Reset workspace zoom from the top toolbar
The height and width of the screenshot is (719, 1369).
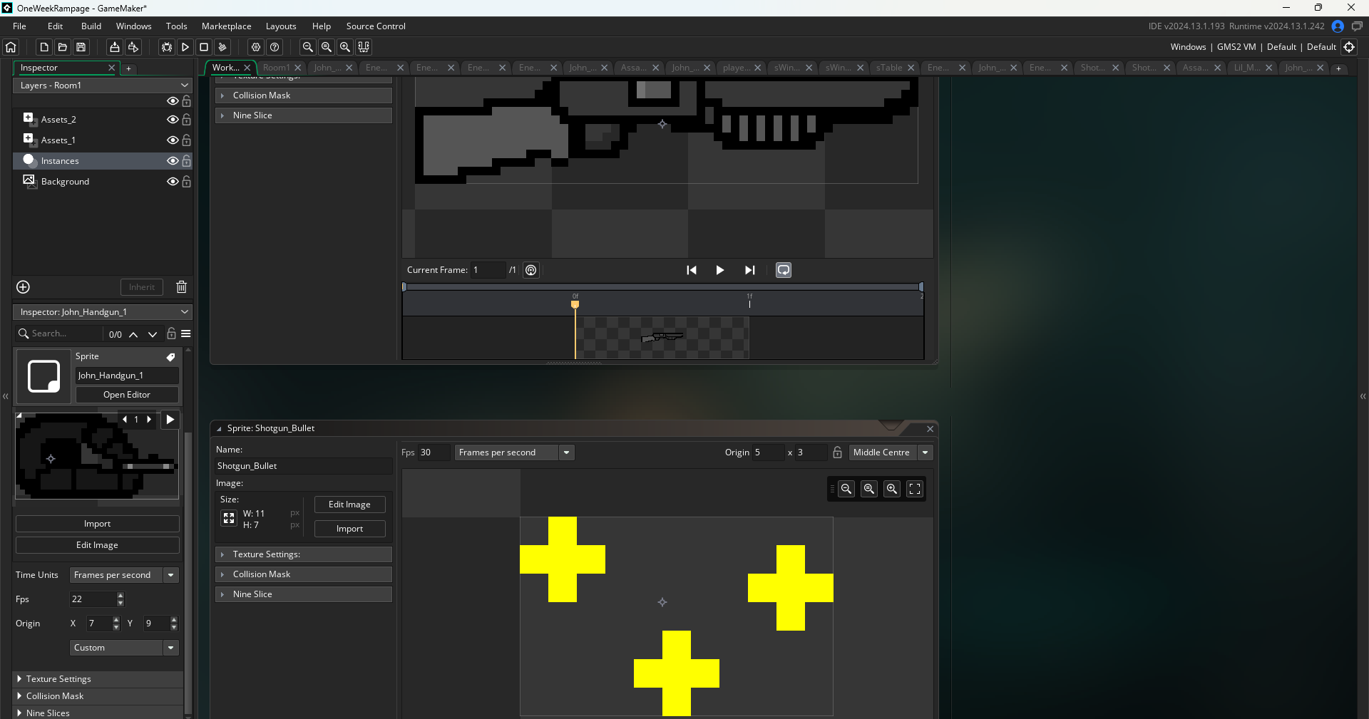click(x=327, y=47)
